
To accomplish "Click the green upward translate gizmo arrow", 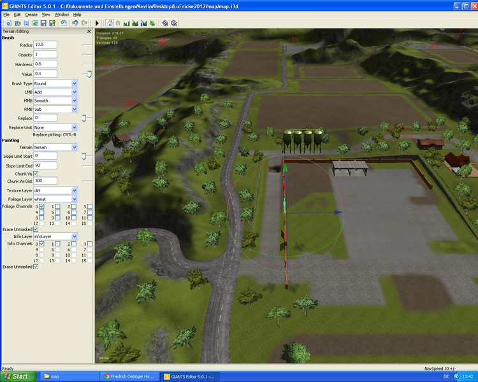I will pyautogui.click(x=285, y=167).
